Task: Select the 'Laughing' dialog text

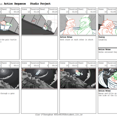Action: 102,40
